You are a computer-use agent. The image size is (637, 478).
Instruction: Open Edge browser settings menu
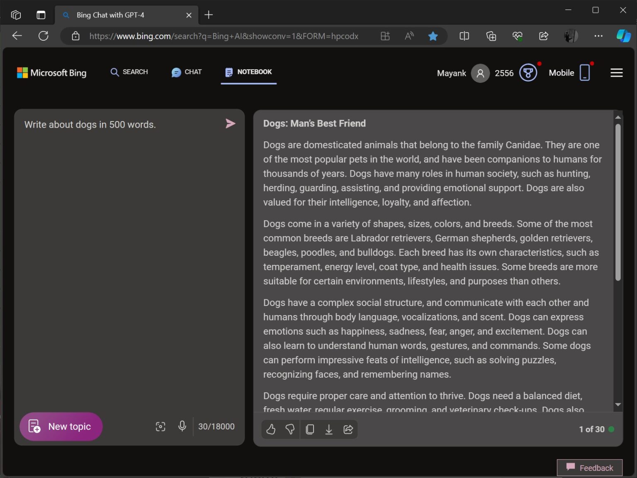[x=598, y=36]
